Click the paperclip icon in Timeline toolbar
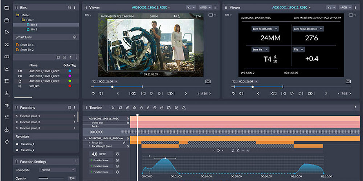363x181 pixels. pos(127,108)
